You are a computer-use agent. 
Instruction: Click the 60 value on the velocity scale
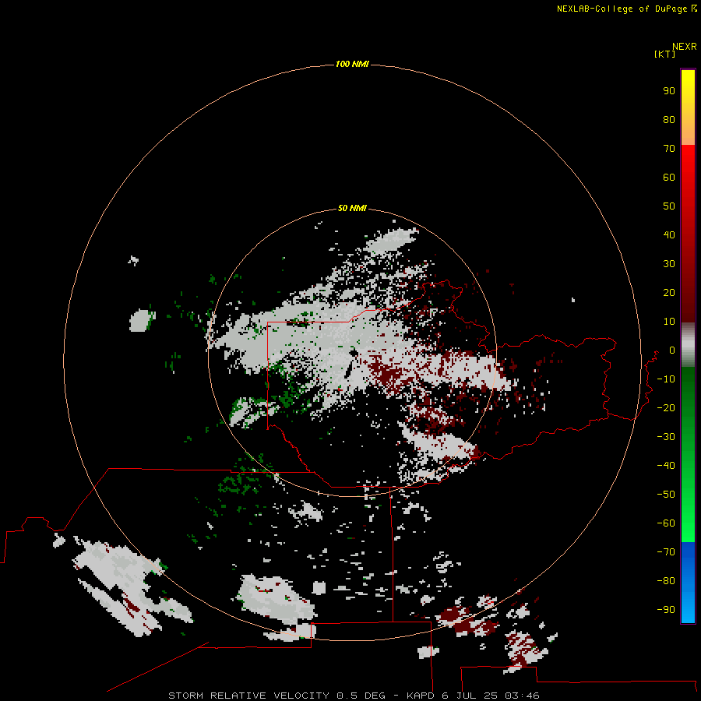click(669, 178)
